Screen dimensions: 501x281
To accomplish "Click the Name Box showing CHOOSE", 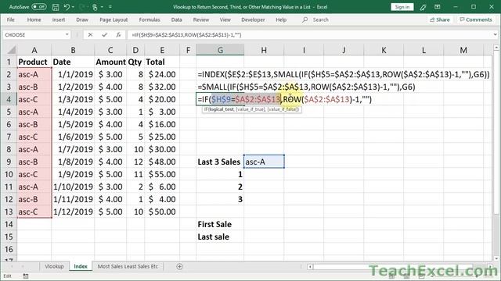I will [34, 34].
